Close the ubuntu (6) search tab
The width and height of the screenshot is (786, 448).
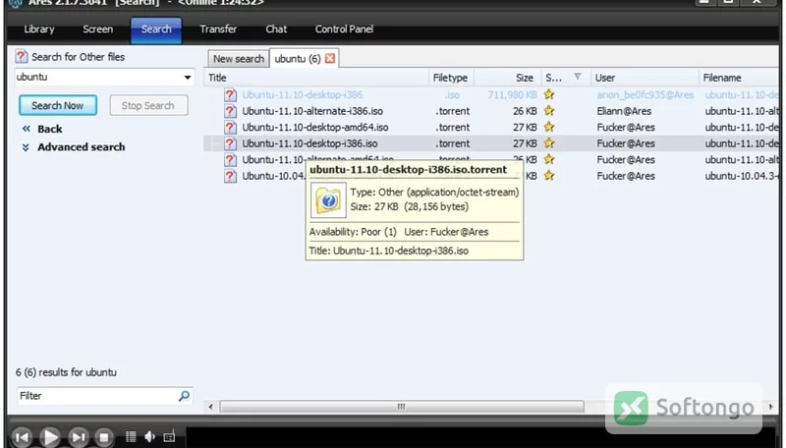pyautogui.click(x=330, y=59)
